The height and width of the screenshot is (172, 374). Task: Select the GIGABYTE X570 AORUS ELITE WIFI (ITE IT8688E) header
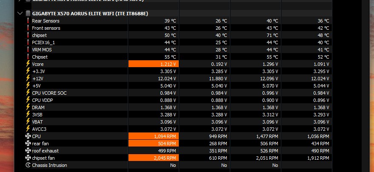[x=90, y=14]
